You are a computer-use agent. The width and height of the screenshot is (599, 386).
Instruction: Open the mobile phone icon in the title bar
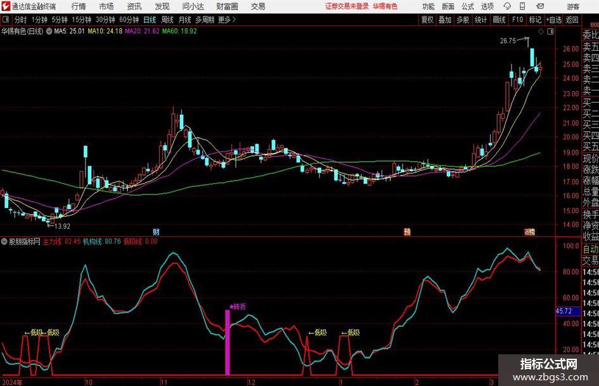tap(522, 6)
